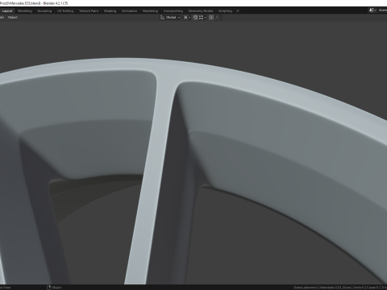Open the snapping options dropdown
387x290 pixels.
click(x=202, y=18)
